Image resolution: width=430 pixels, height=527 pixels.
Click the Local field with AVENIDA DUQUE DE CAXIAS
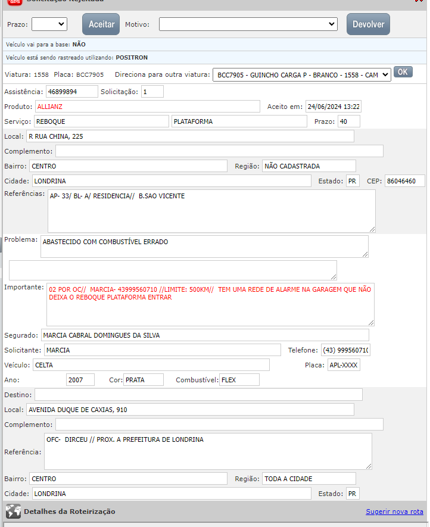point(191,409)
